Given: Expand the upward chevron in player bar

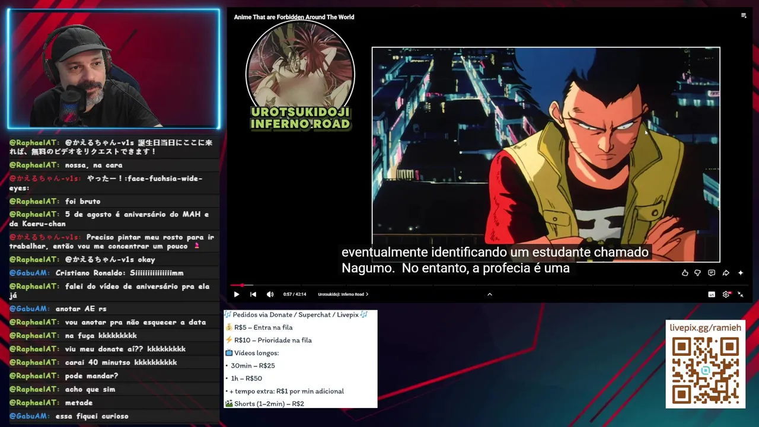Looking at the screenshot, I should point(490,294).
